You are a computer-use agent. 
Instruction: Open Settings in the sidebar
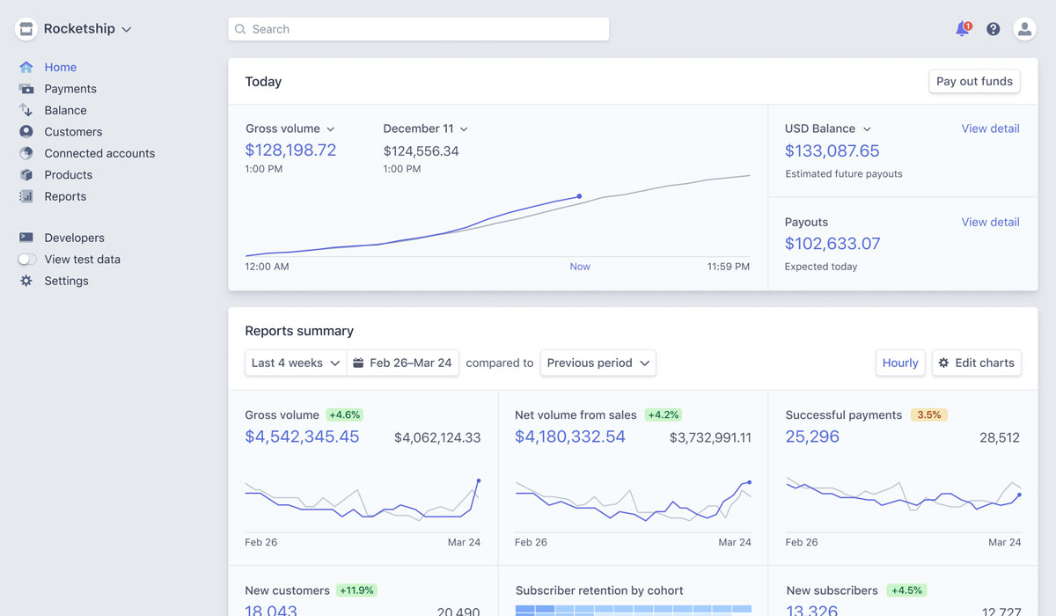tap(67, 281)
